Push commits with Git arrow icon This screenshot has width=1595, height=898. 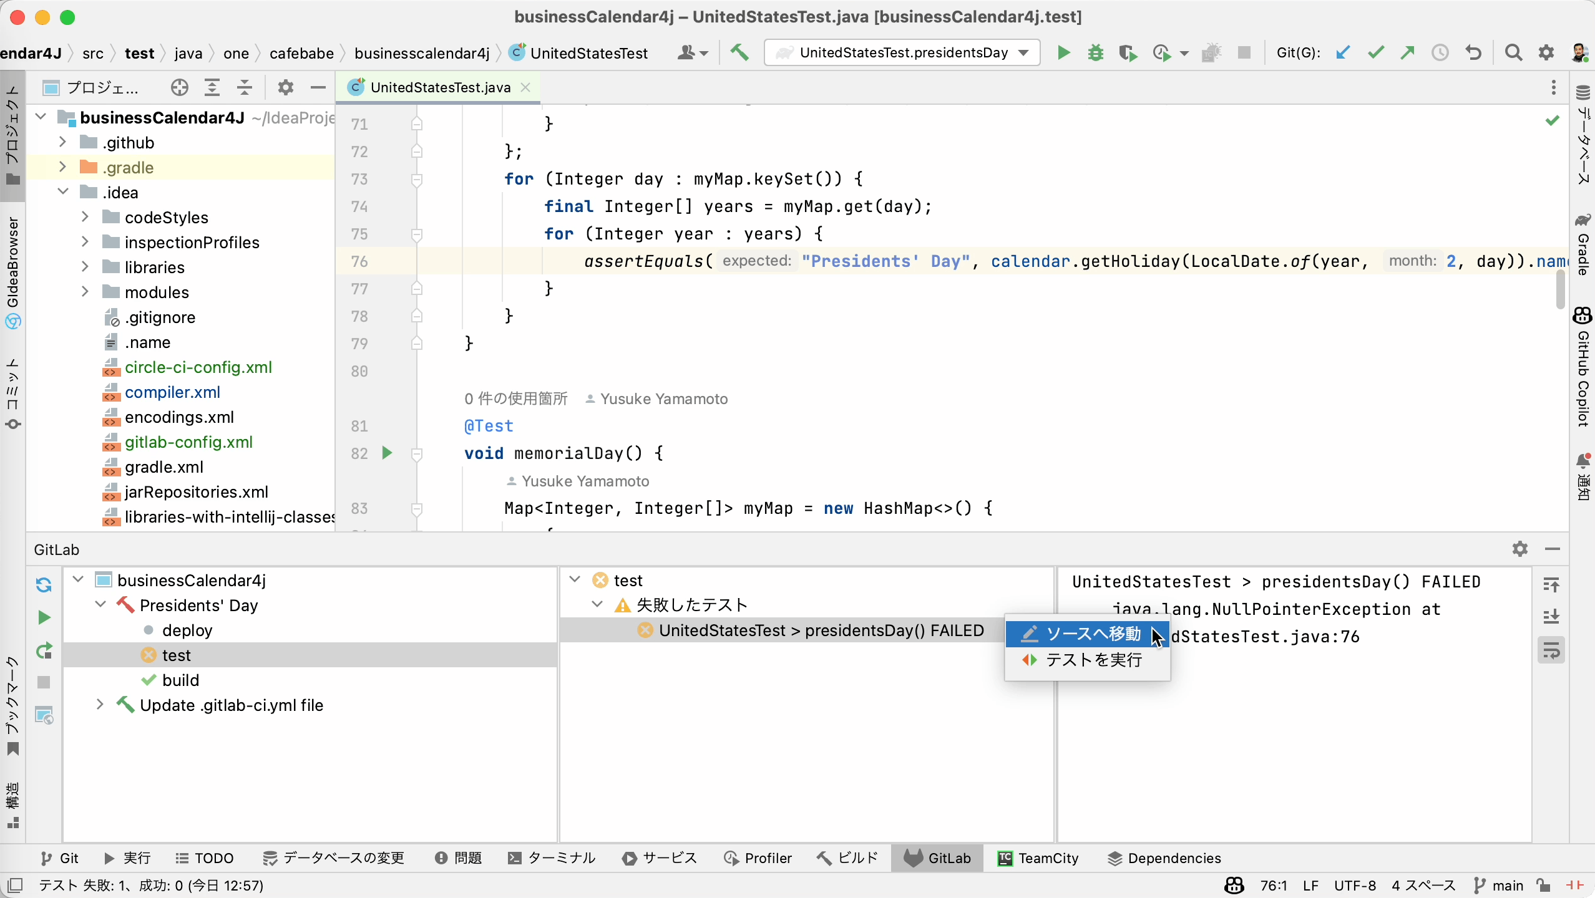1407,53
